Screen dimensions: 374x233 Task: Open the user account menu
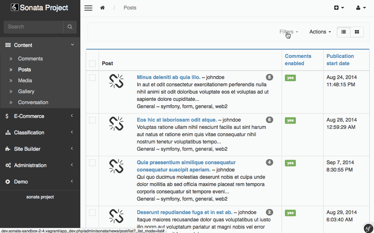361,8
